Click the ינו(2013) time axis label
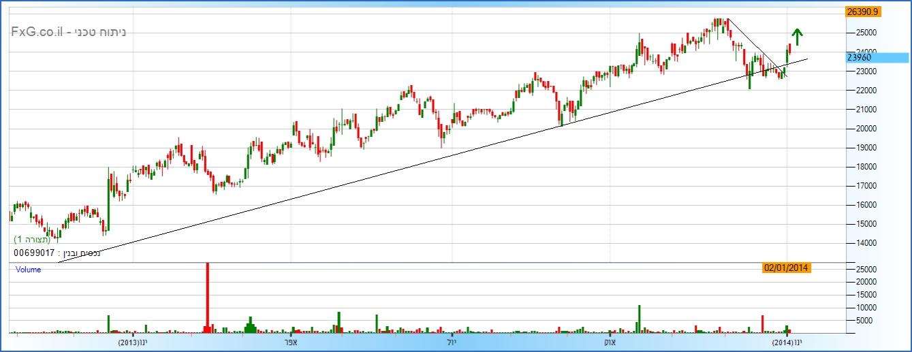 point(133,342)
